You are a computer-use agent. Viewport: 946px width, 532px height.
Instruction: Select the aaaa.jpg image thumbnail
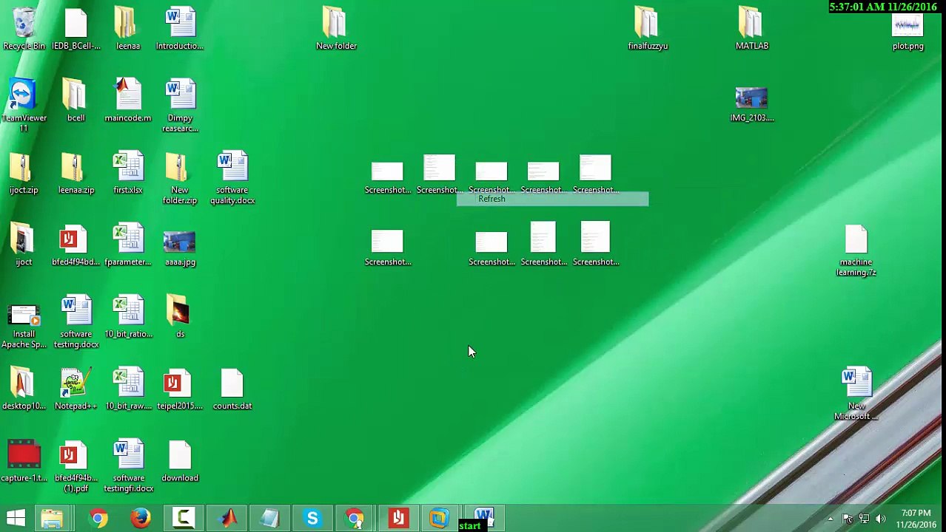click(180, 244)
